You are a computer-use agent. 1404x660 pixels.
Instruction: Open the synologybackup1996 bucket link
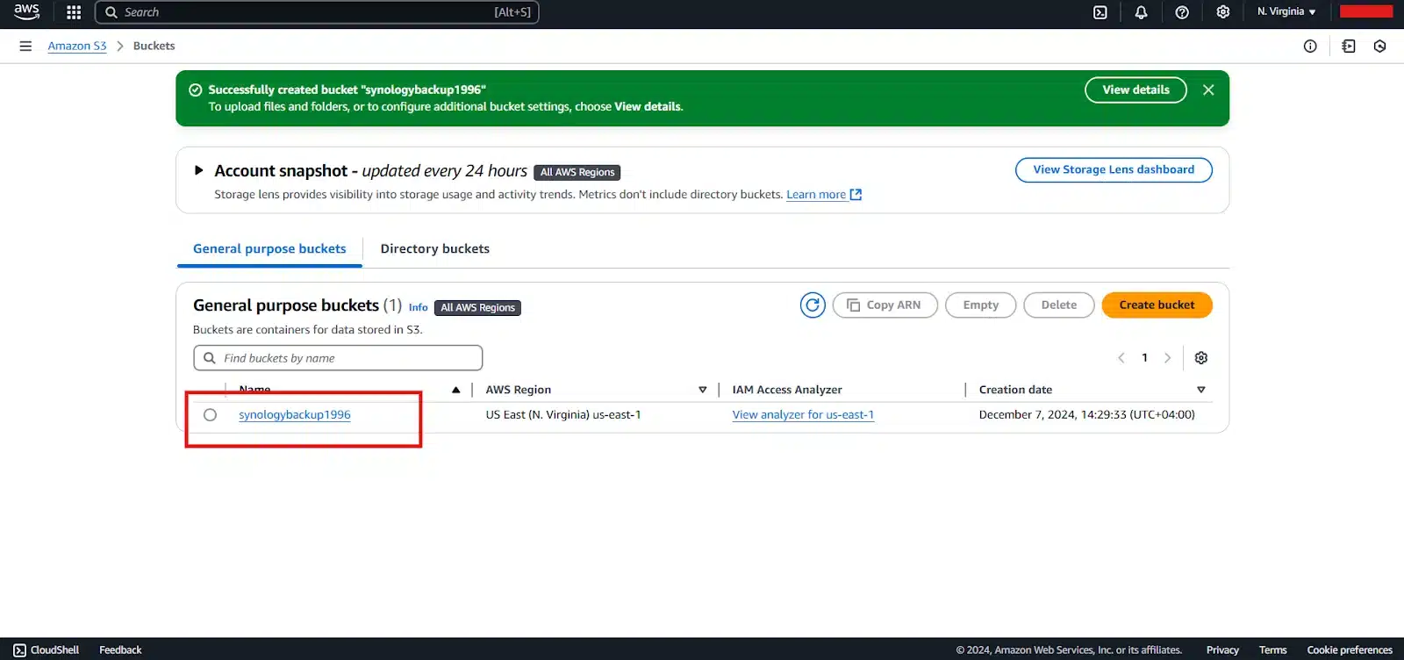295,415
